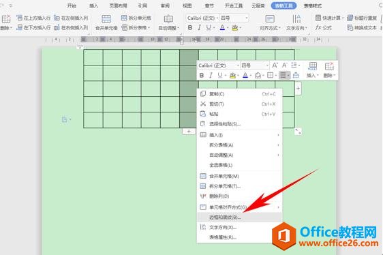Click Split Cells (拆分单元格) in the ribbon
383x255 pixels.
[x=136, y=18]
